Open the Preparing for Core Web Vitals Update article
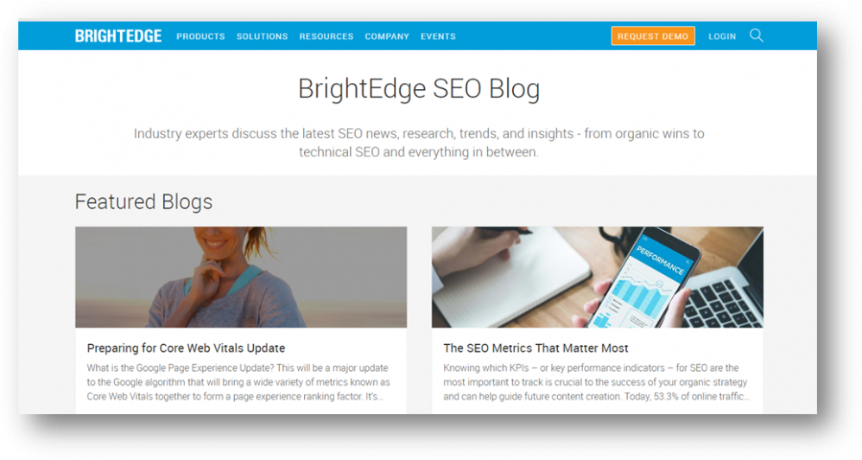The width and height of the screenshot is (862, 460). (186, 348)
